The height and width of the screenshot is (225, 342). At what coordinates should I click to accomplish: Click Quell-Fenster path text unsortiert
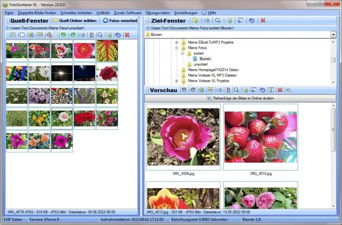click(x=76, y=28)
